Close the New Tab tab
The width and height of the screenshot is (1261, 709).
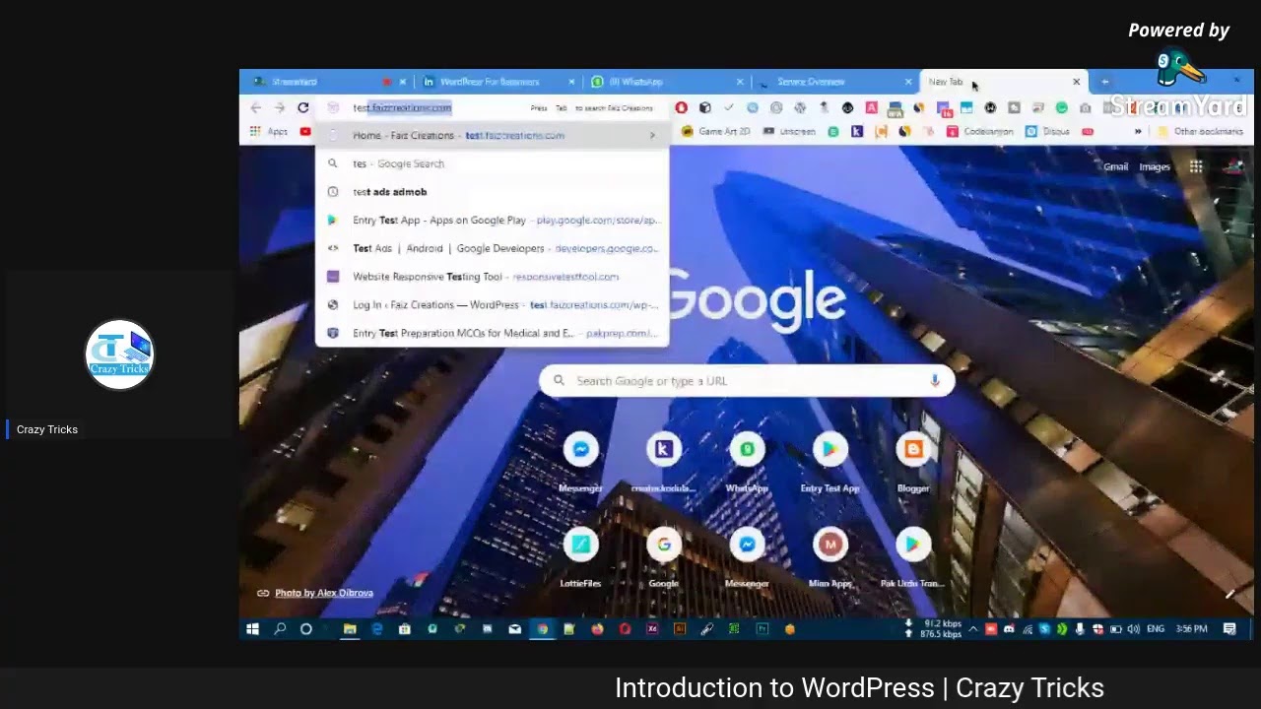pos(1076,82)
